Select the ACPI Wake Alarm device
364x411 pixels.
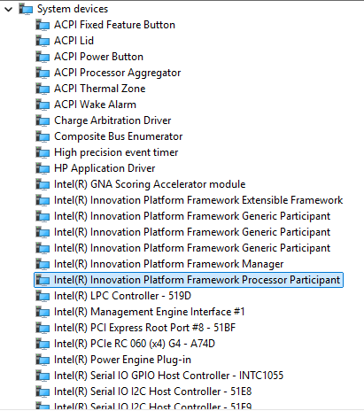(x=95, y=105)
